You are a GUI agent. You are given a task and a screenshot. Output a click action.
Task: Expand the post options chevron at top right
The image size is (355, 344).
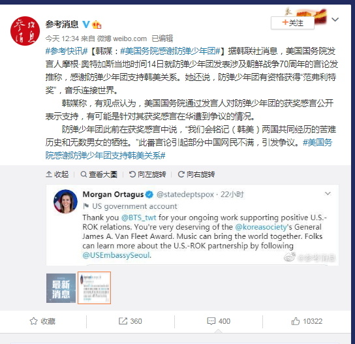pyautogui.click(x=335, y=20)
